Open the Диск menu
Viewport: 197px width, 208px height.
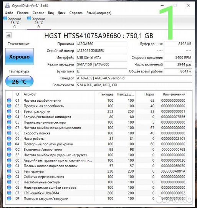61,13
